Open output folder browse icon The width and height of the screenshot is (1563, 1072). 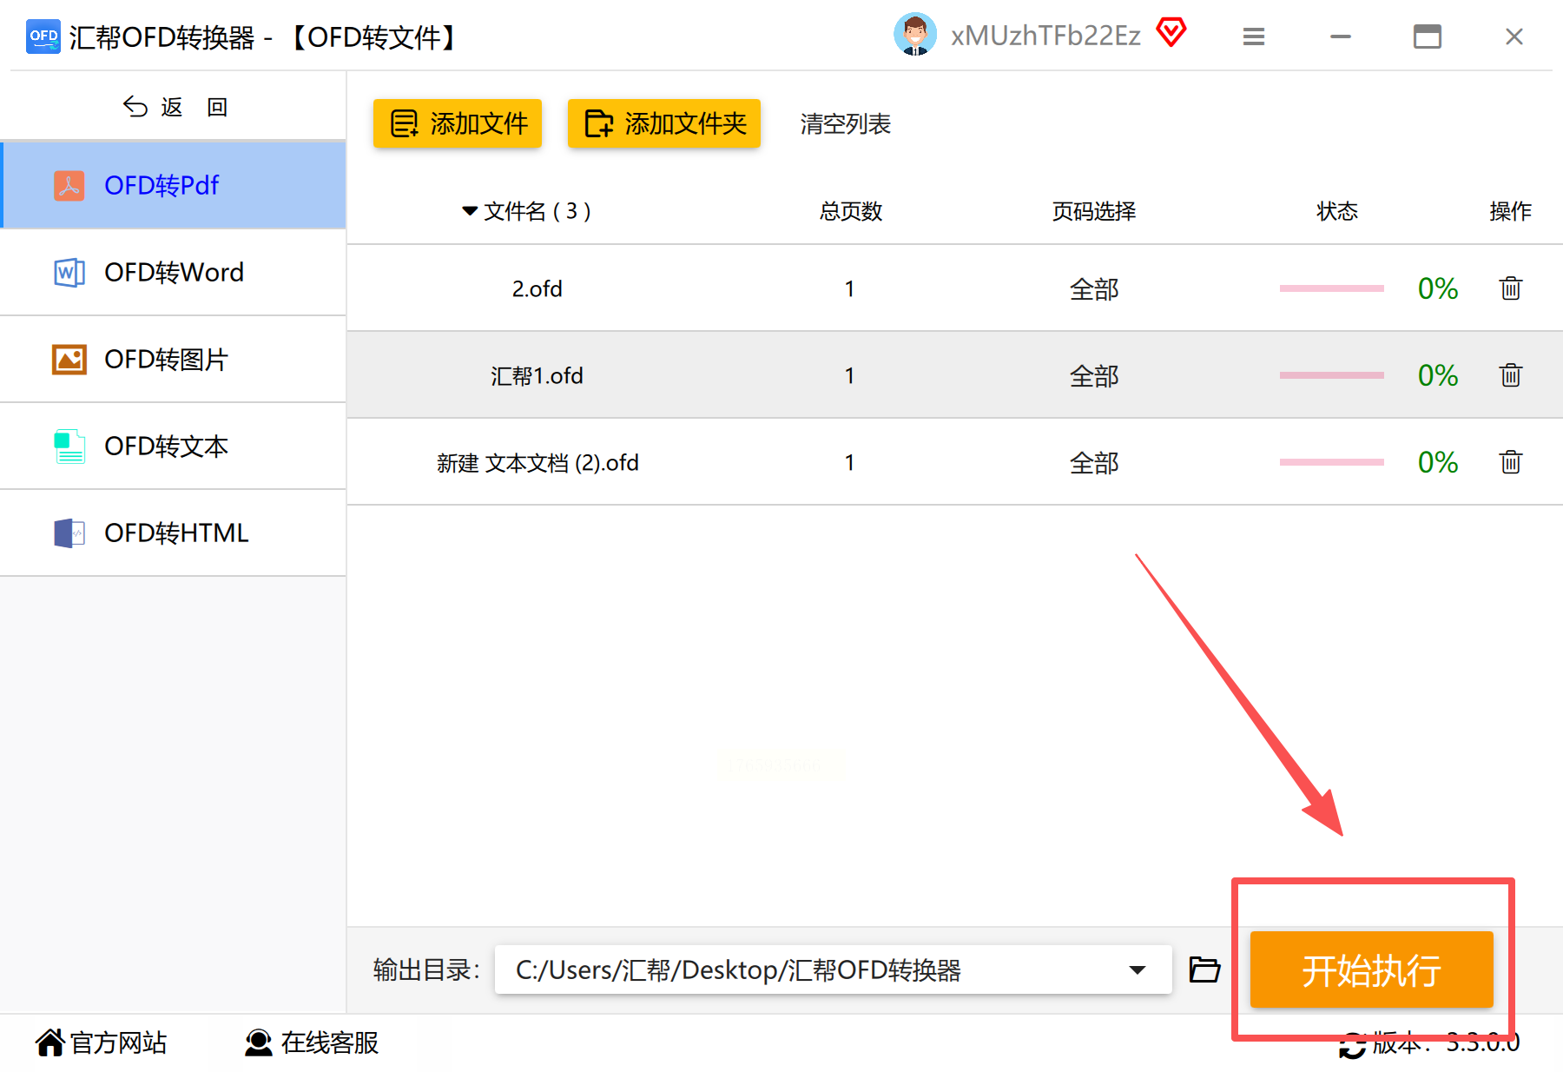click(x=1204, y=969)
